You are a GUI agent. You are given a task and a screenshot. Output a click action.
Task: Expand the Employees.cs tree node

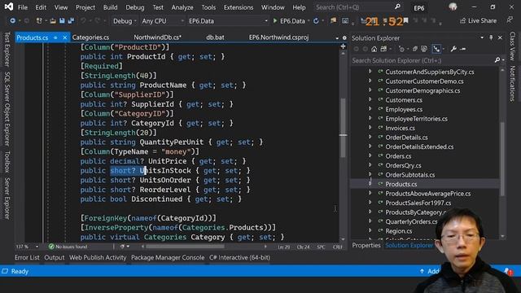[x=370, y=109]
